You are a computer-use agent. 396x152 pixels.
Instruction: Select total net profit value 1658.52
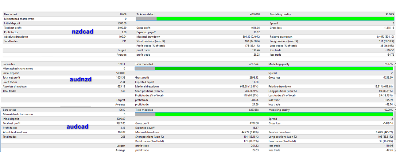[x=121, y=78]
